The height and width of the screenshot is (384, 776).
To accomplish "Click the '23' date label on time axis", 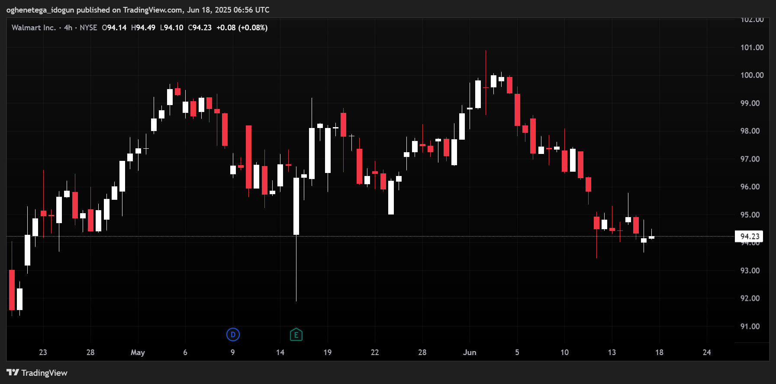I will point(43,352).
